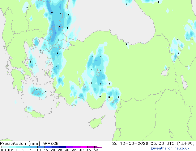Click the date 'Sa 13-06-2026'

130,144
